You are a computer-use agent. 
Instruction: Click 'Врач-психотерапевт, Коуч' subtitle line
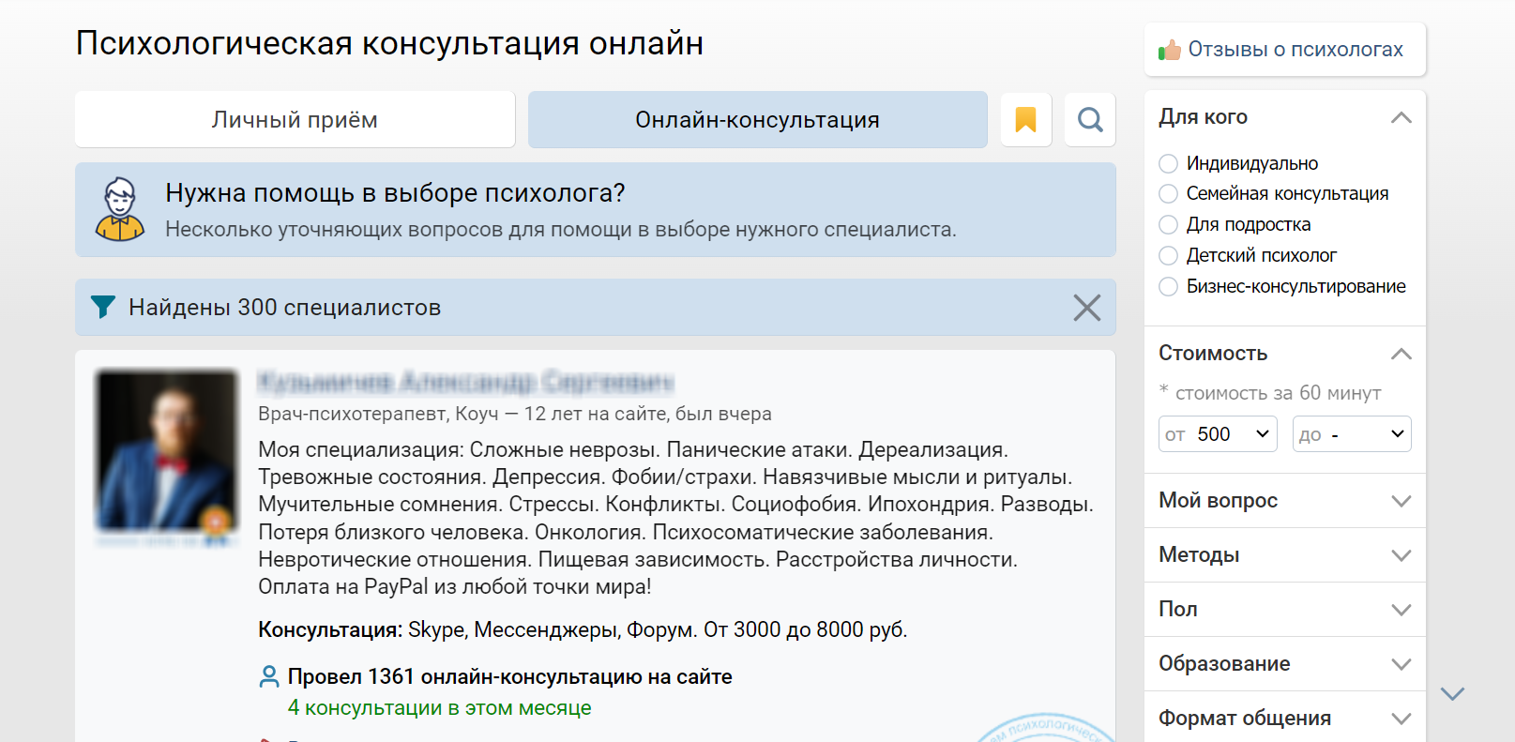pyautogui.click(x=515, y=414)
